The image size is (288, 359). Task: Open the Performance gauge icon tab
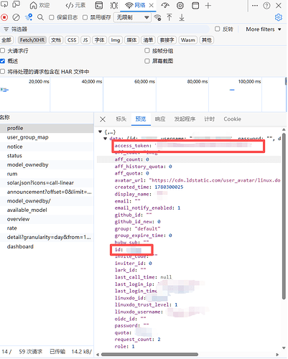[165, 5]
